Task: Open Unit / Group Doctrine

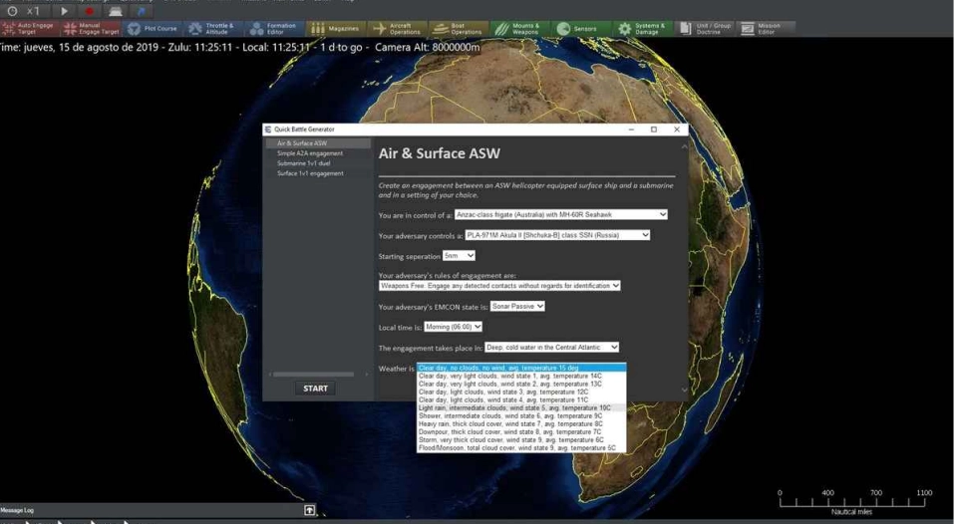Action: [705, 29]
